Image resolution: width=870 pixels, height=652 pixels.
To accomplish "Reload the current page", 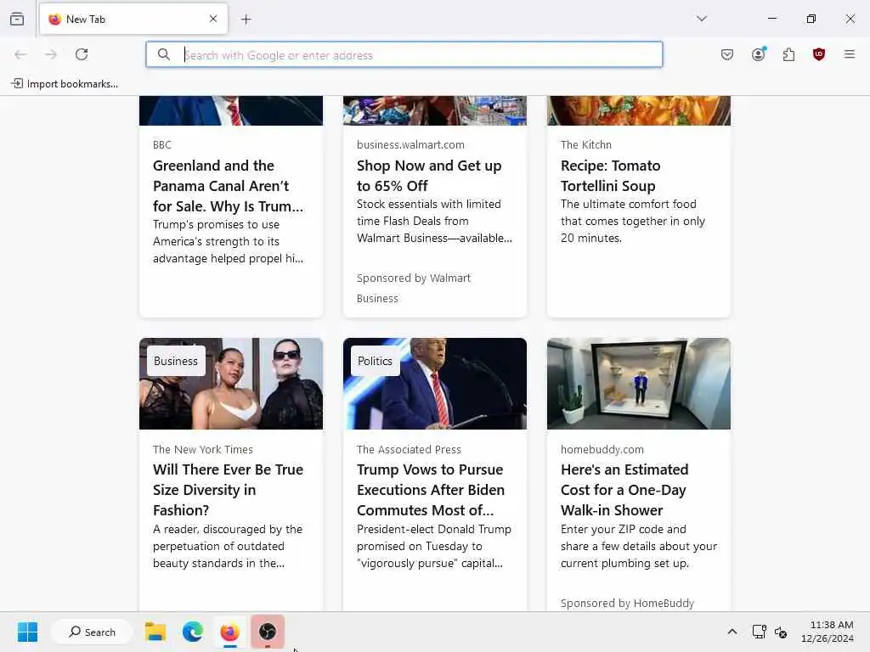I will [x=82, y=54].
